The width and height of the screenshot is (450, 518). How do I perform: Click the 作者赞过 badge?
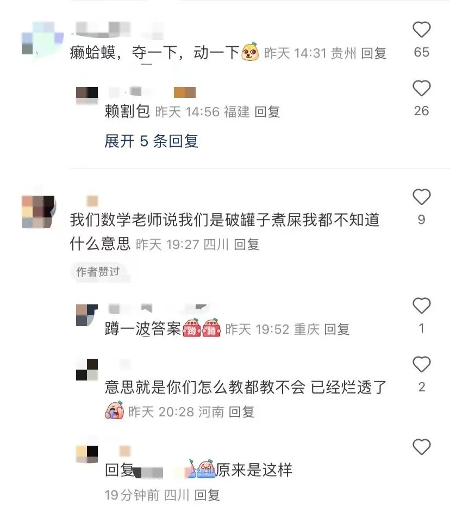click(98, 272)
